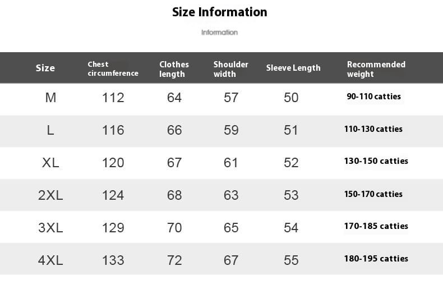Select the Size column header
Image resolution: width=443 pixels, height=289 pixels.
[45, 68]
